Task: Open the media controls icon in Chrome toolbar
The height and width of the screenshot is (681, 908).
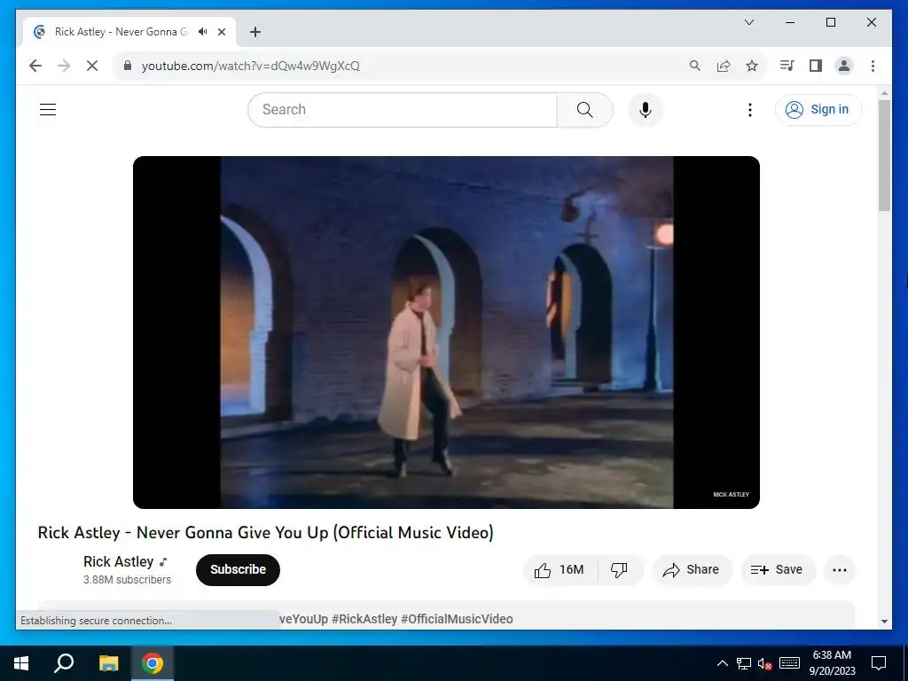Action: pyautogui.click(x=787, y=66)
